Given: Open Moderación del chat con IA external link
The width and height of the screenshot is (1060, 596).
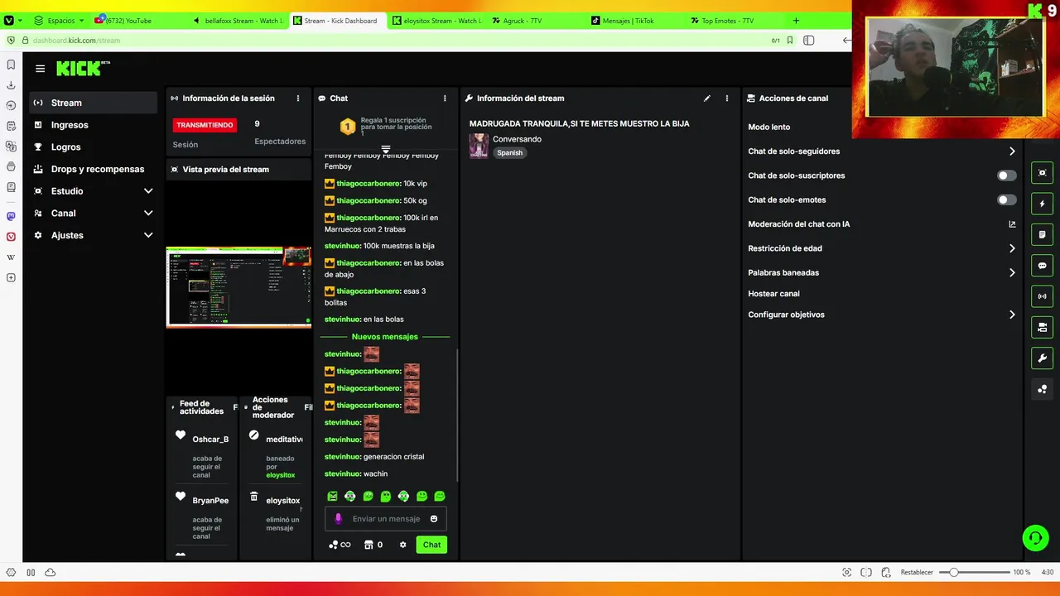Looking at the screenshot, I should (x=1012, y=223).
